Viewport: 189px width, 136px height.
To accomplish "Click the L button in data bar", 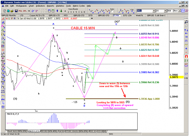I will [9, 19].
